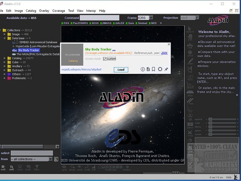The image size is (241, 181).
Task: Open the document icon in popup
Action: pos(148,69)
